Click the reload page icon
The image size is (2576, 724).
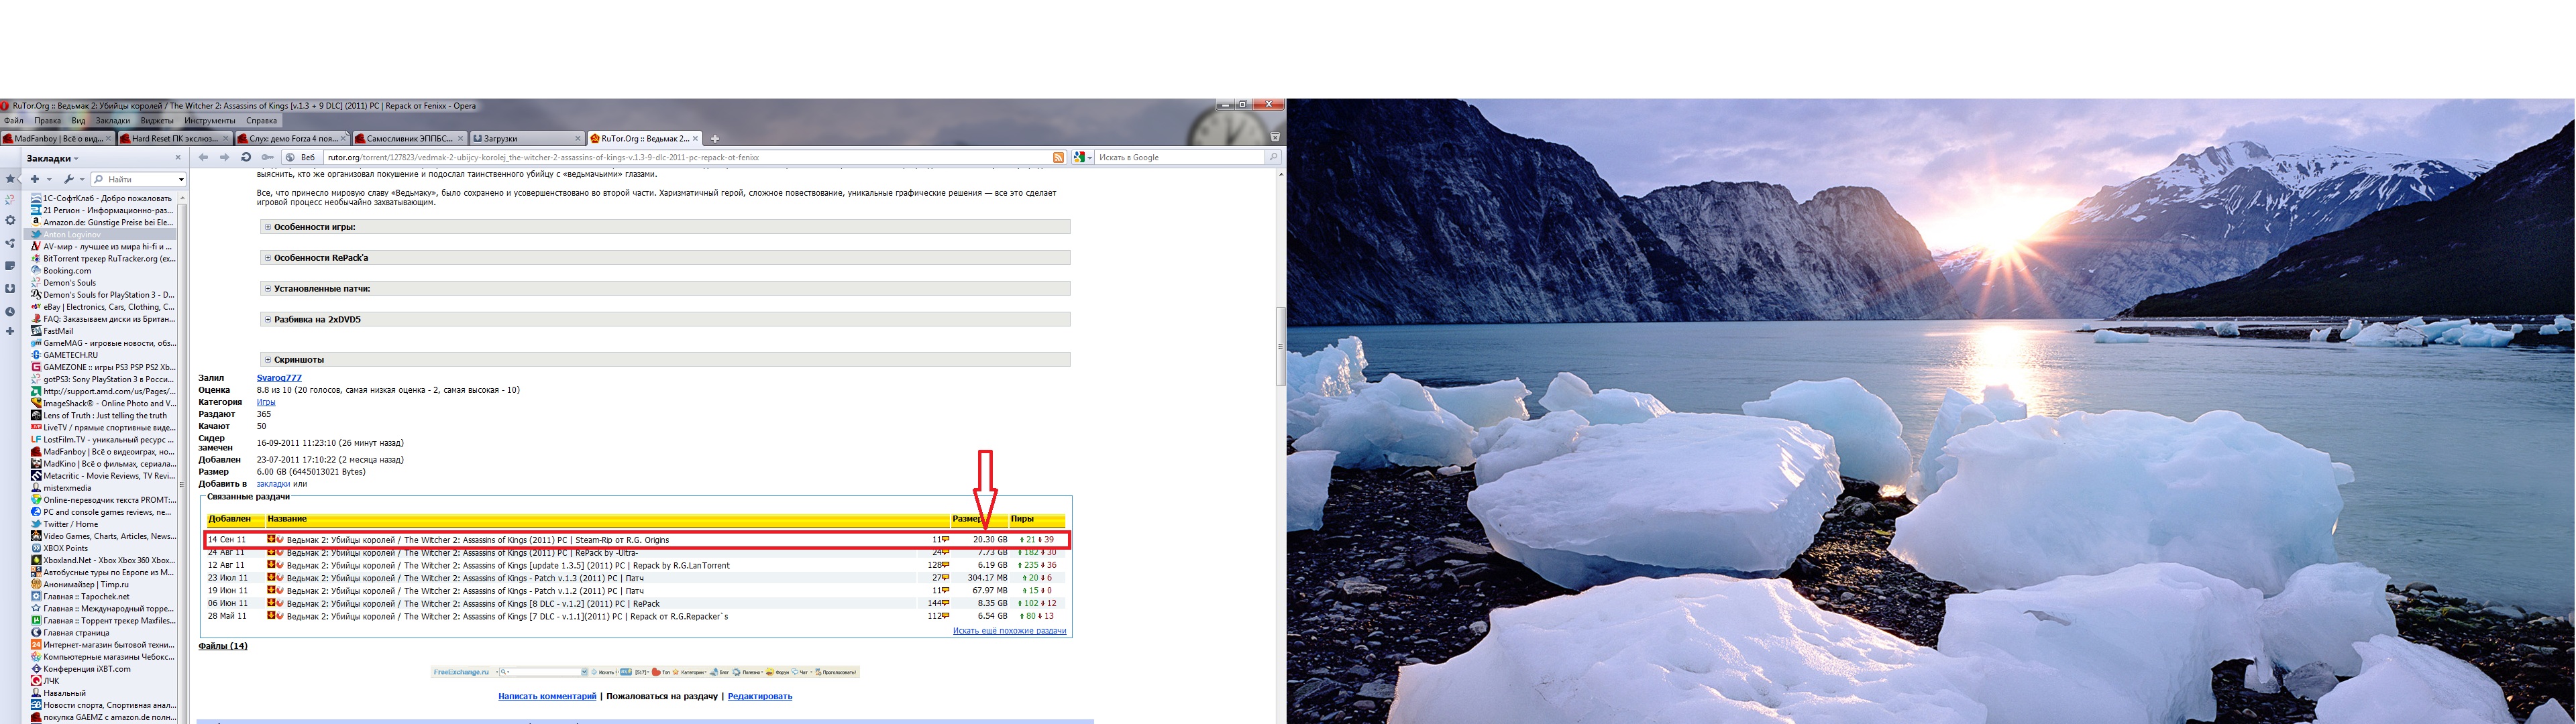pos(246,157)
